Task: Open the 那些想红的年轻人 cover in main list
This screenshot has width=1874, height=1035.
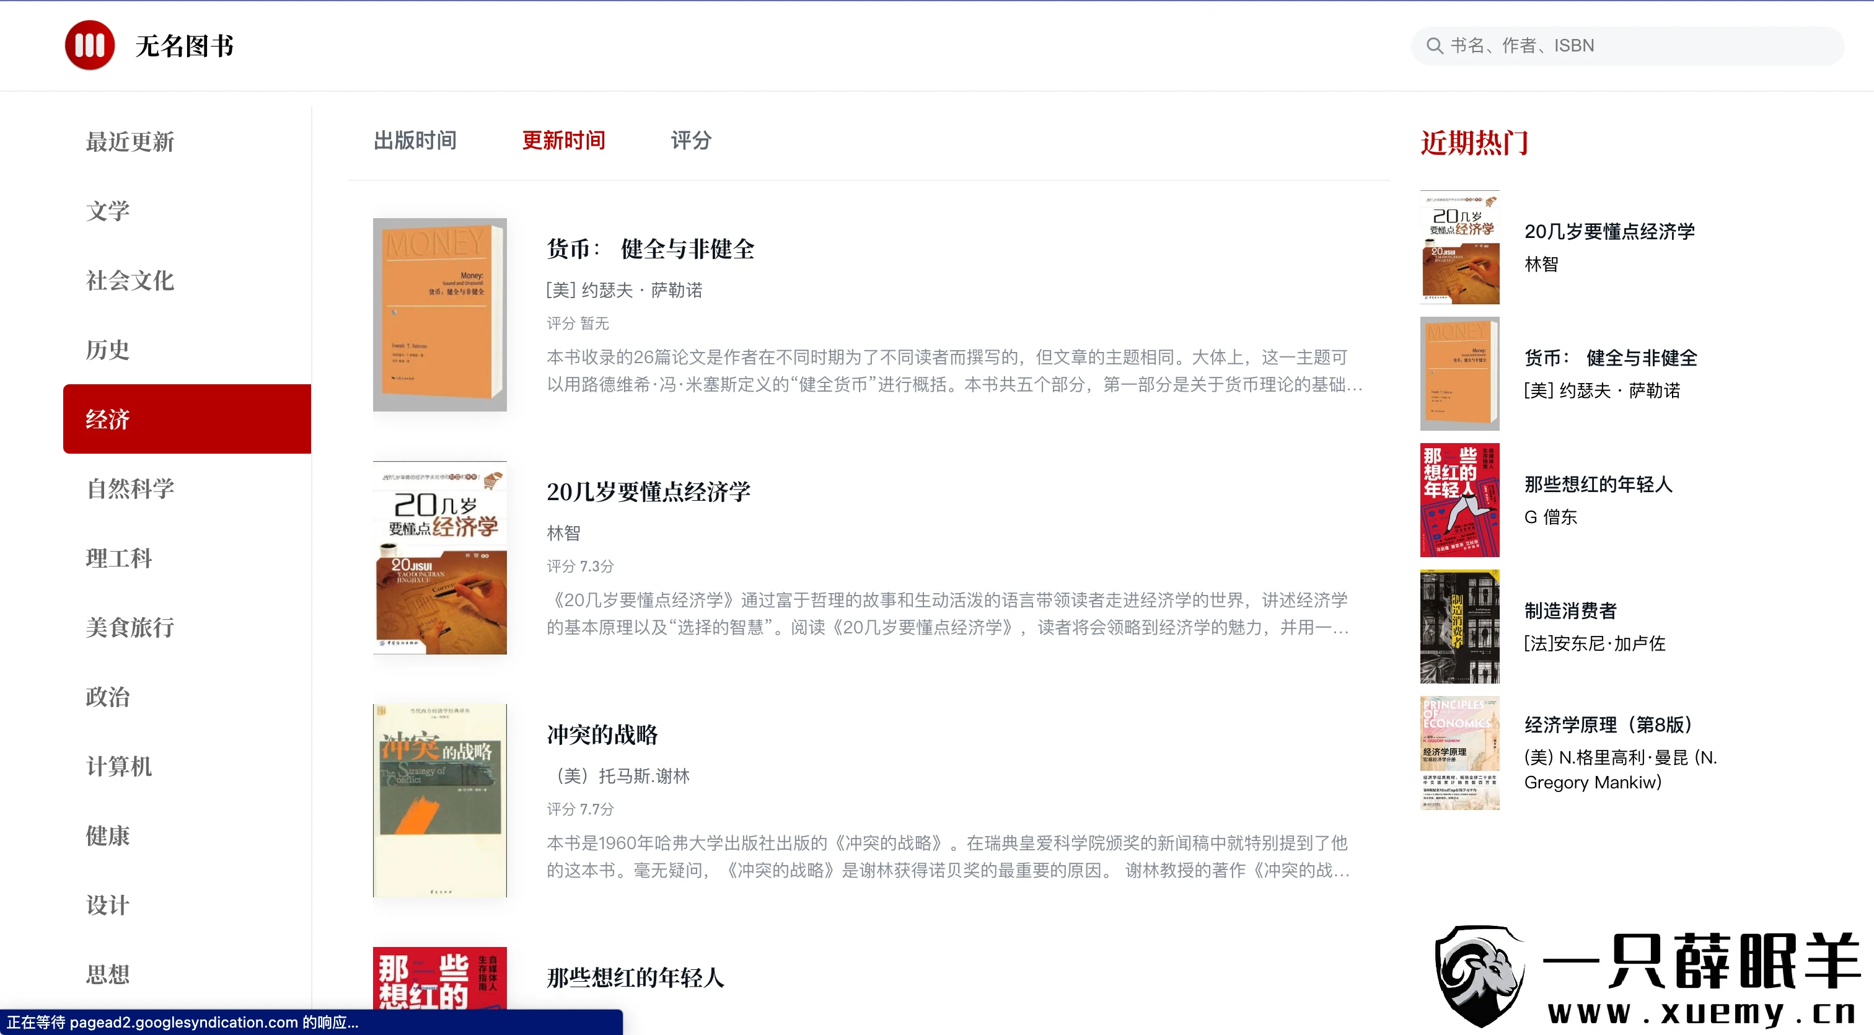Action: pyautogui.click(x=439, y=978)
